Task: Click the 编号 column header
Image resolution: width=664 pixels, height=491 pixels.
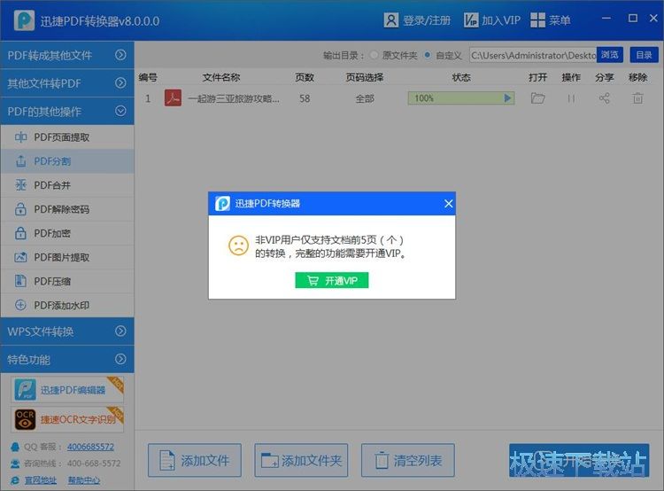Action: pos(148,77)
